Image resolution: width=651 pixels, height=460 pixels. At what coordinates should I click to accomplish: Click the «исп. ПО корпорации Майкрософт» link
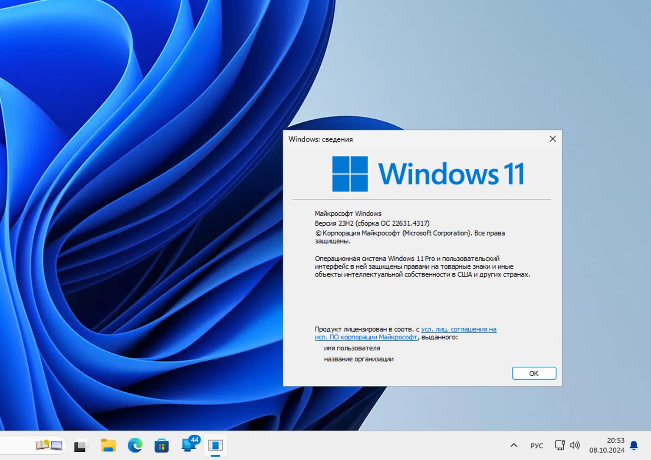coord(365,337)
